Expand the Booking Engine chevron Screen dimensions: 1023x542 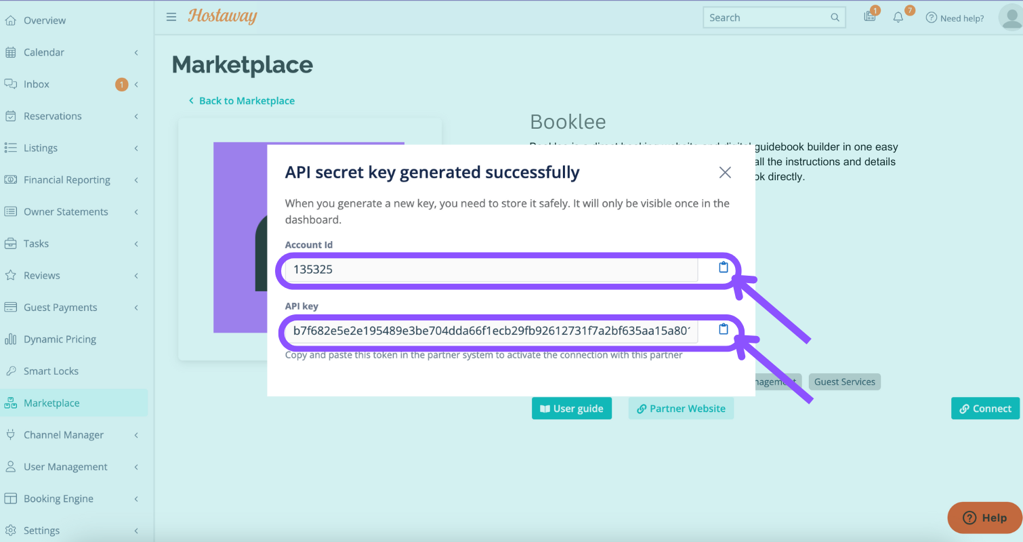[x=136, y=498]
